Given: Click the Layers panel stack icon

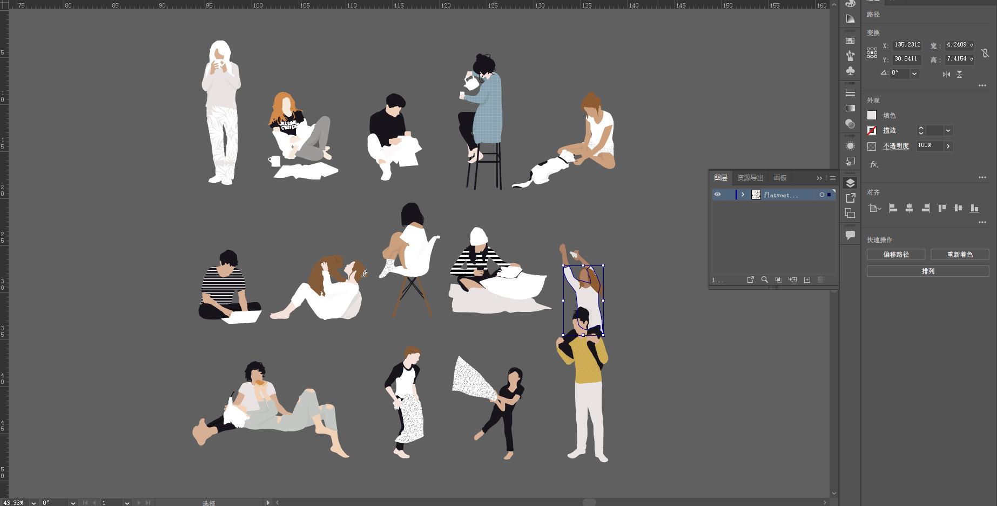Looking at the screenshot, I should (850, 183).
